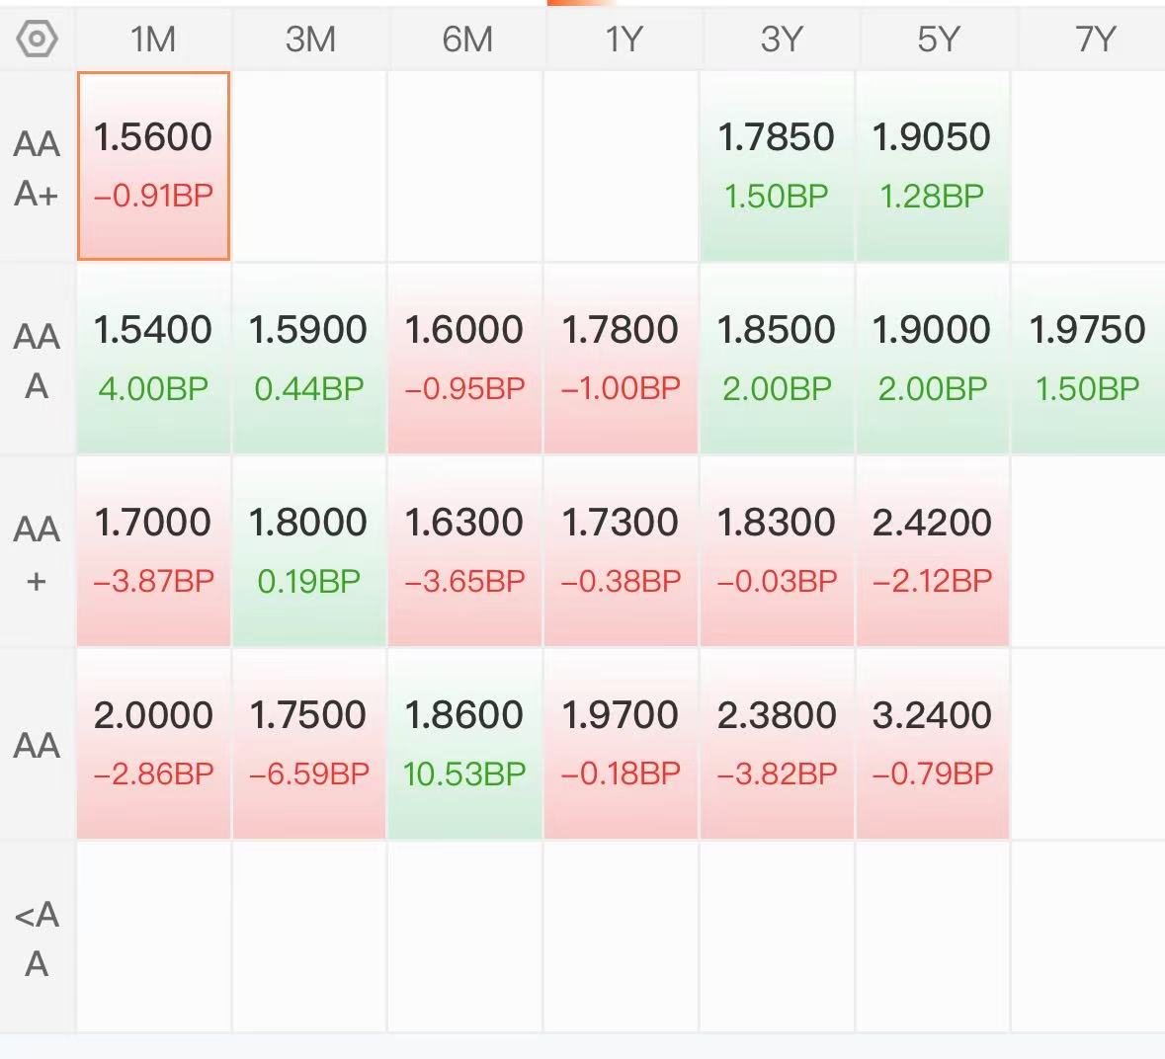Select the AA+ rating row label
The image size is (1165, 1059).
(x=37, y=553)
